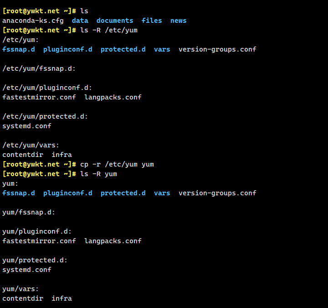Viewport: 328px width, 308px height.
Task: Click the documents directory in home listing
Action: pos(115,21)
